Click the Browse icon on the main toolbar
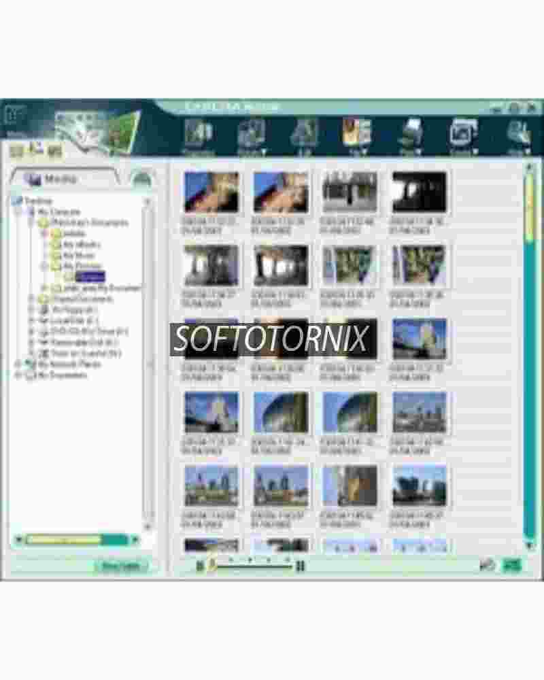The image size is (544, 680). click(197, 133)
